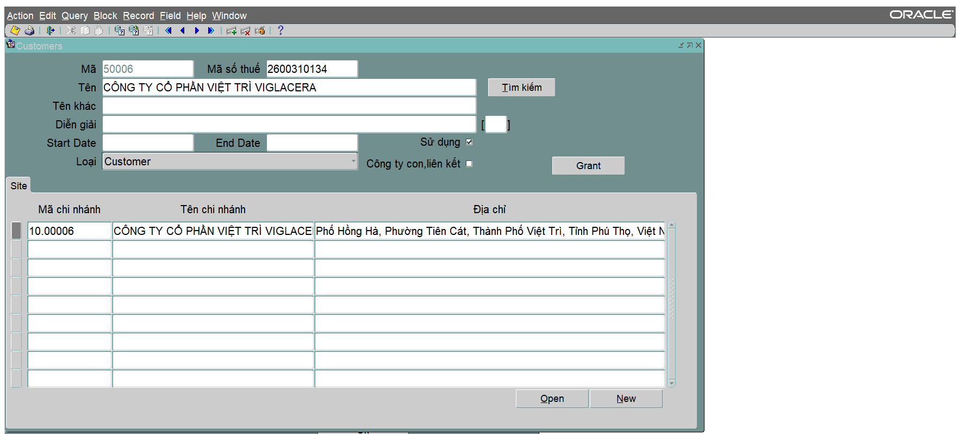Tick the Công ty con,liên kết checkbox
The image size is (960, 434).
coord(469,164)
